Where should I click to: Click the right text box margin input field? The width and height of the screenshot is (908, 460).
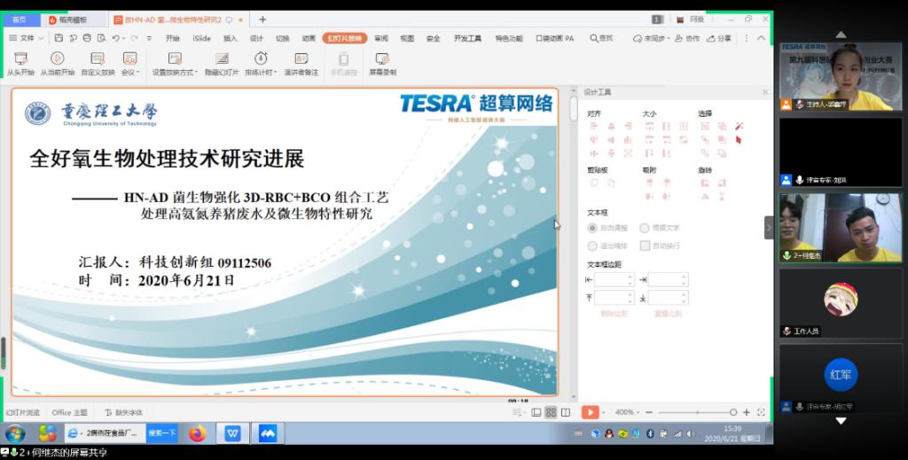click(x=668, y=280)
